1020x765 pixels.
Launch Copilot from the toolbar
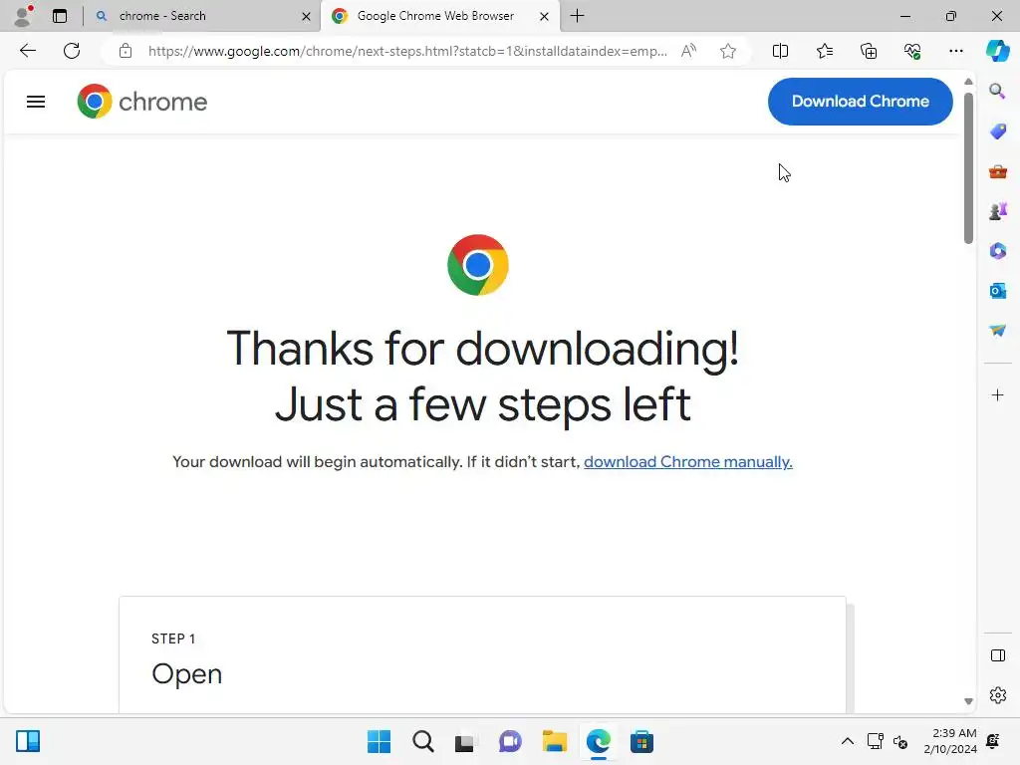click(997, 51)
